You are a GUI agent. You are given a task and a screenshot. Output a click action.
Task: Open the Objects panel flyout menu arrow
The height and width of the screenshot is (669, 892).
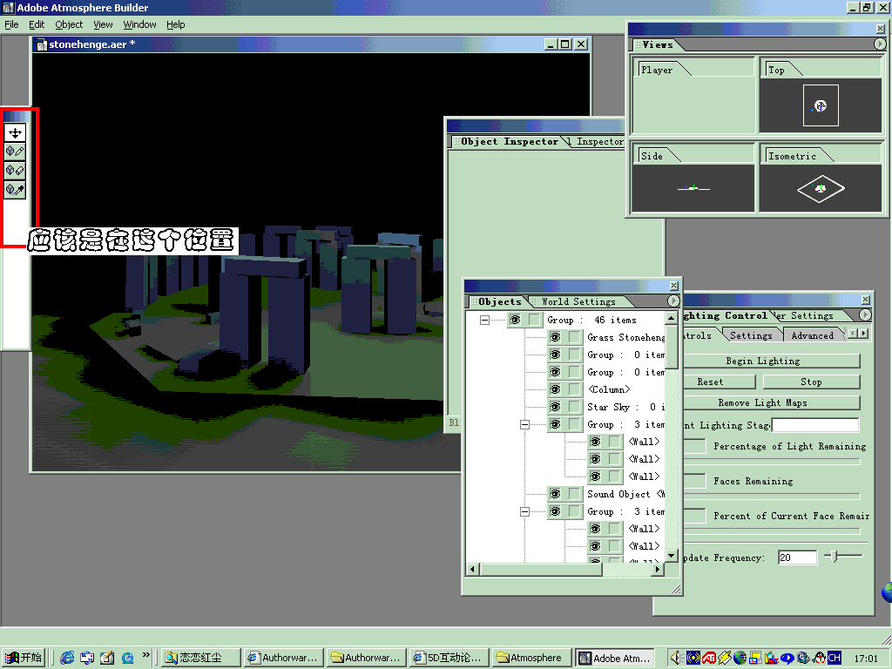673,301
